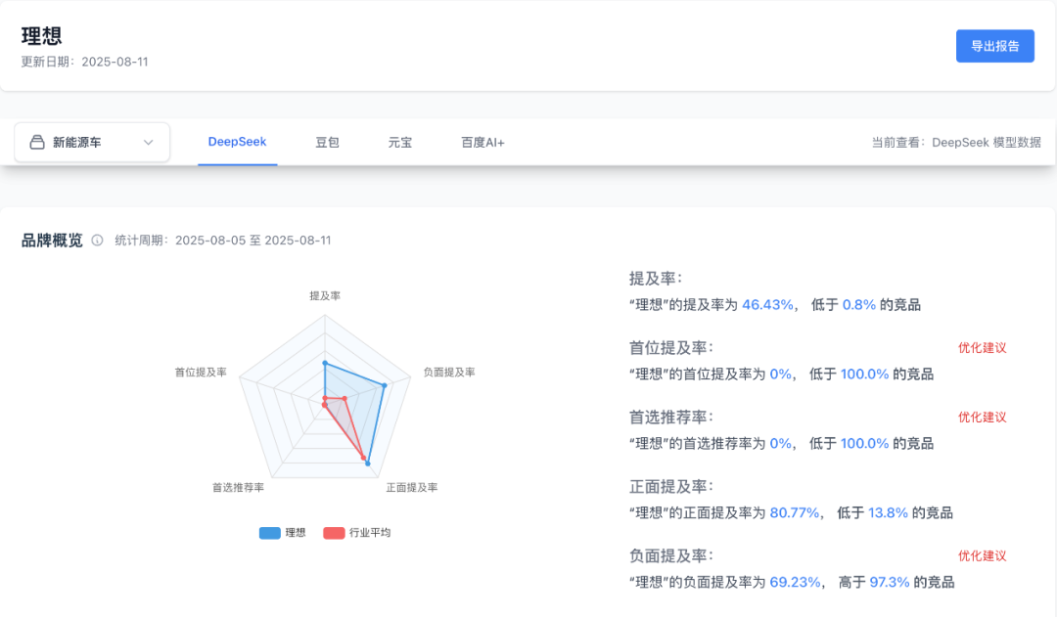Switch to the DeepSeek tab
This screenshot has height=617, width=1057.
tap(237, 142)
